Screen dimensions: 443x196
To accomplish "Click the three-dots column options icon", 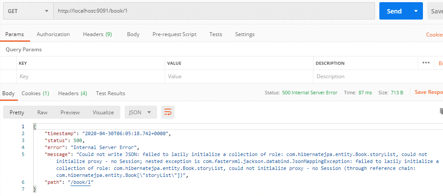I will pyautogui.click(x=426, y=63).
